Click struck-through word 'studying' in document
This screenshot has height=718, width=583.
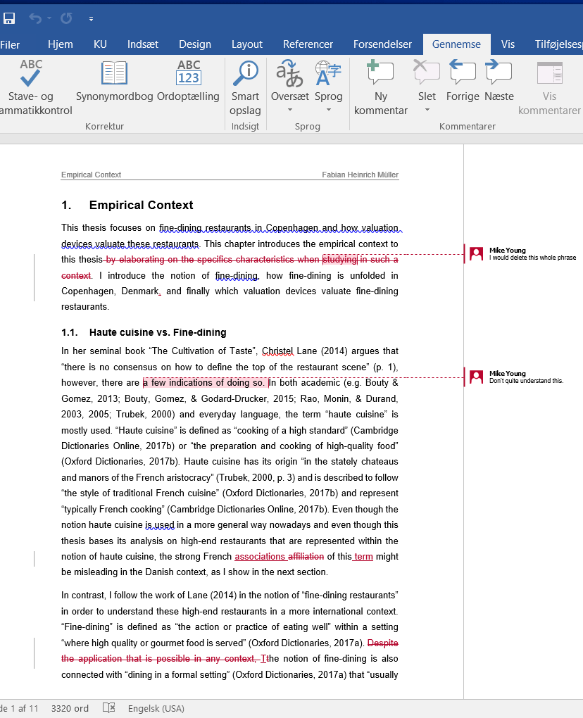click(x=339, y=260)
